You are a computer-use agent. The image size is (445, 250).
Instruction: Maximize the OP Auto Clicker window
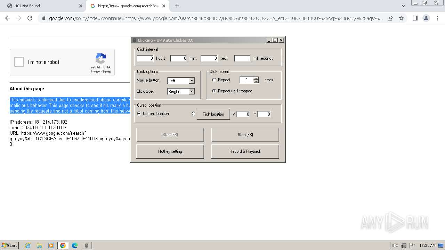point(275,40)
